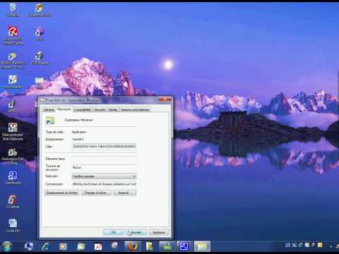339x254 pixels.
Task: Click the monitor icon right of Start orb
Action: pyautogui.click(x=29, y=246)
